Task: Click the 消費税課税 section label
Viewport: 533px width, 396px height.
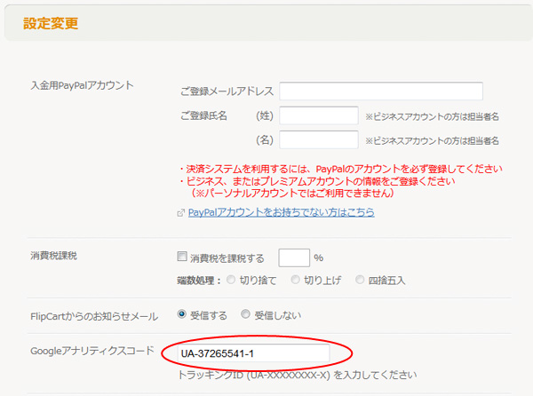Action: 54,257
